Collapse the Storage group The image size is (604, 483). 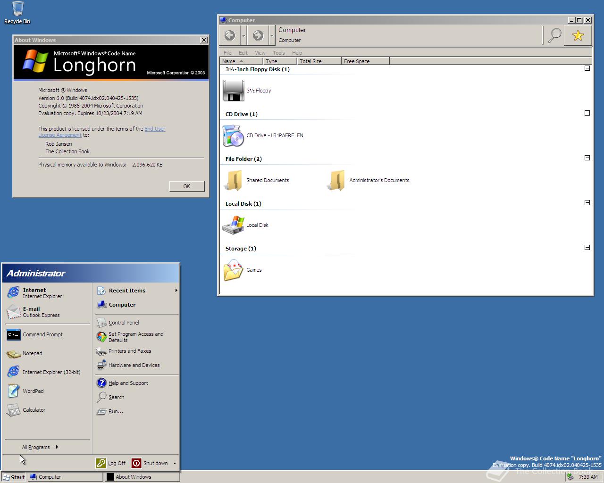pyautogui.click(x=587, y=248)
